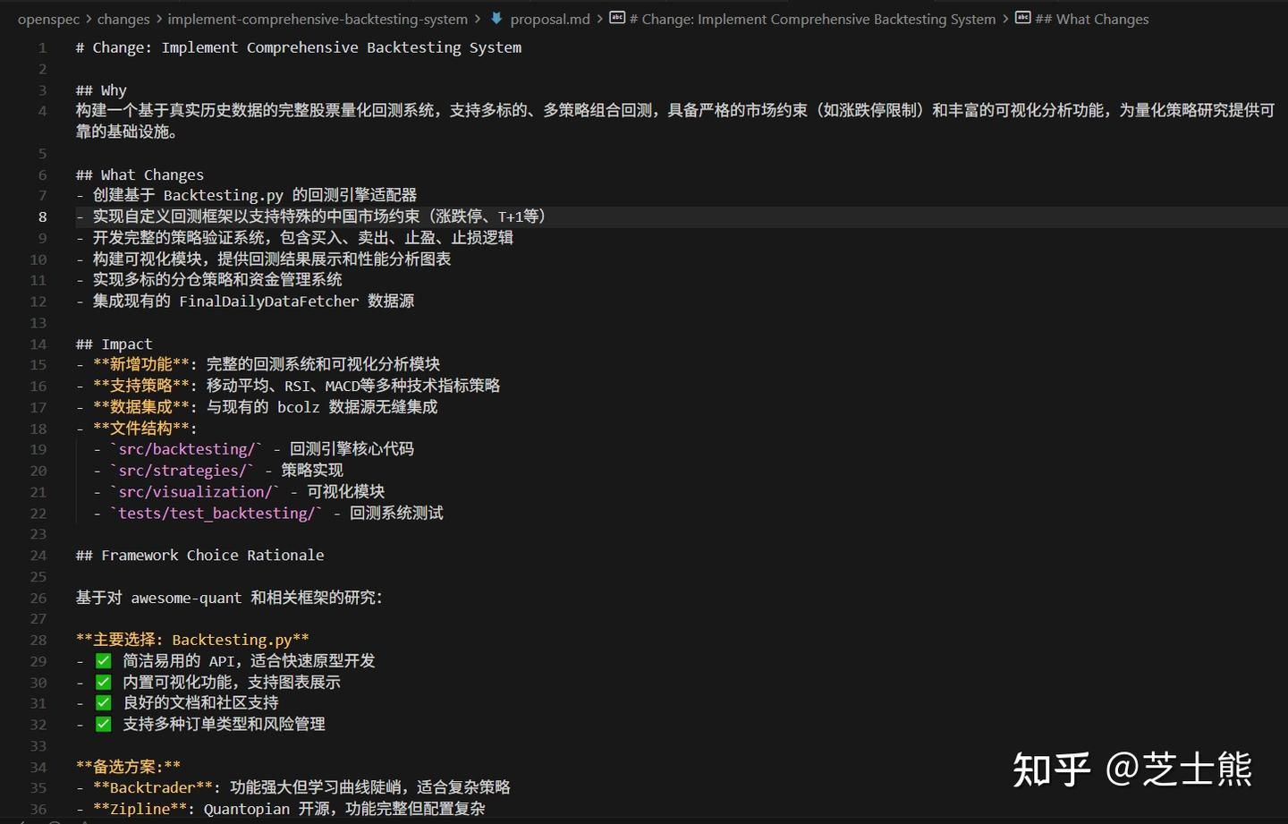The image size is (1288, 824).
Task: Click symbol icon before "## What Changes" breadcrumb
Action: click(1022, 17)
